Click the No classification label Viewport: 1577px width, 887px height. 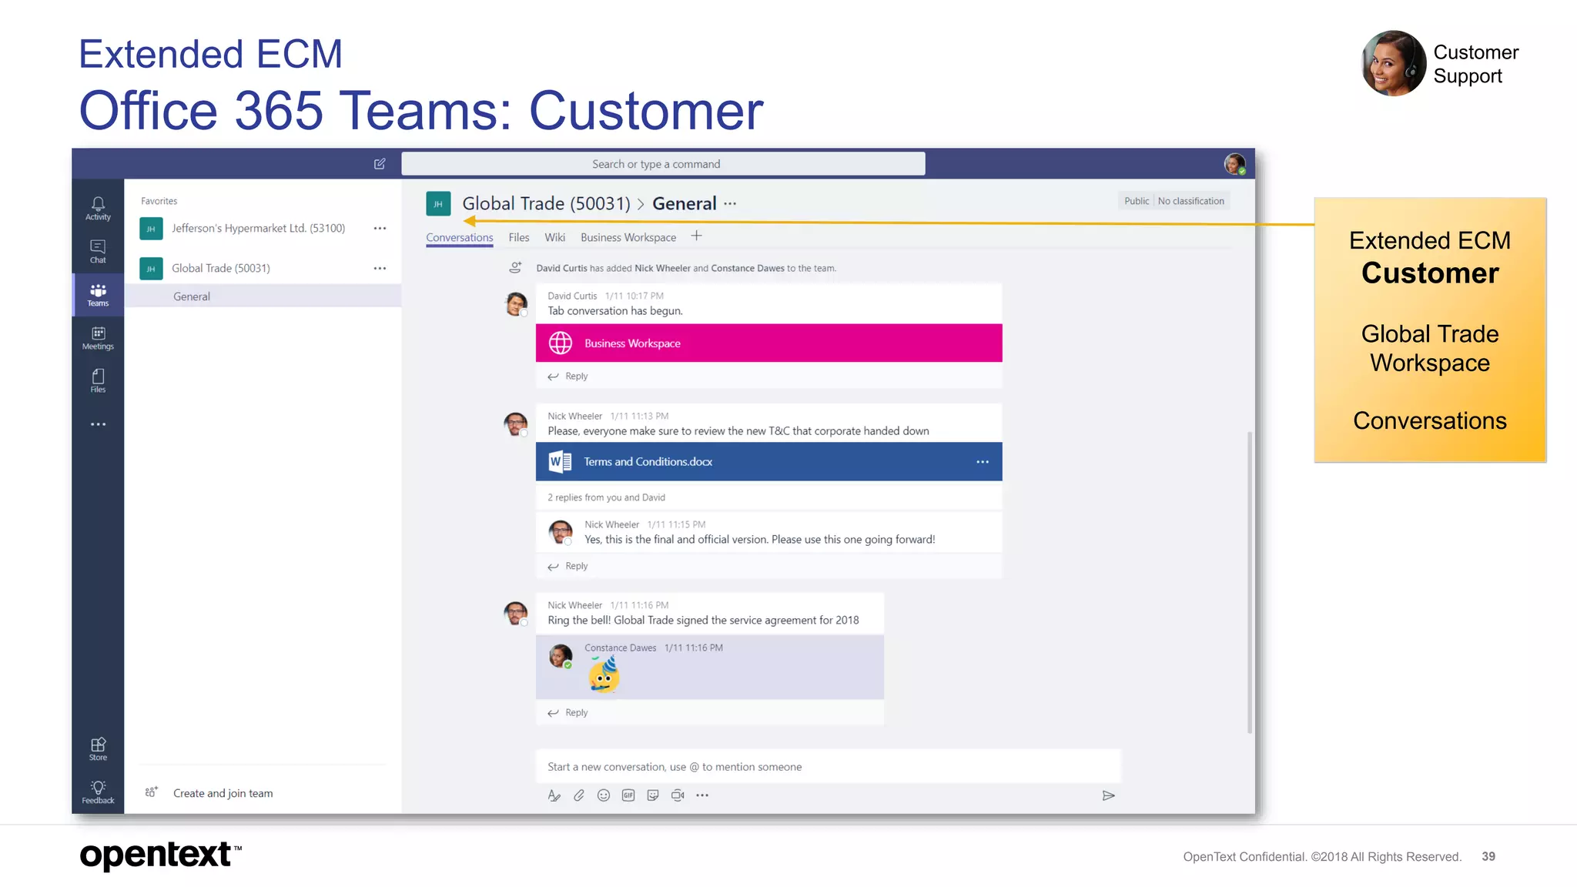coord(1190,202)
